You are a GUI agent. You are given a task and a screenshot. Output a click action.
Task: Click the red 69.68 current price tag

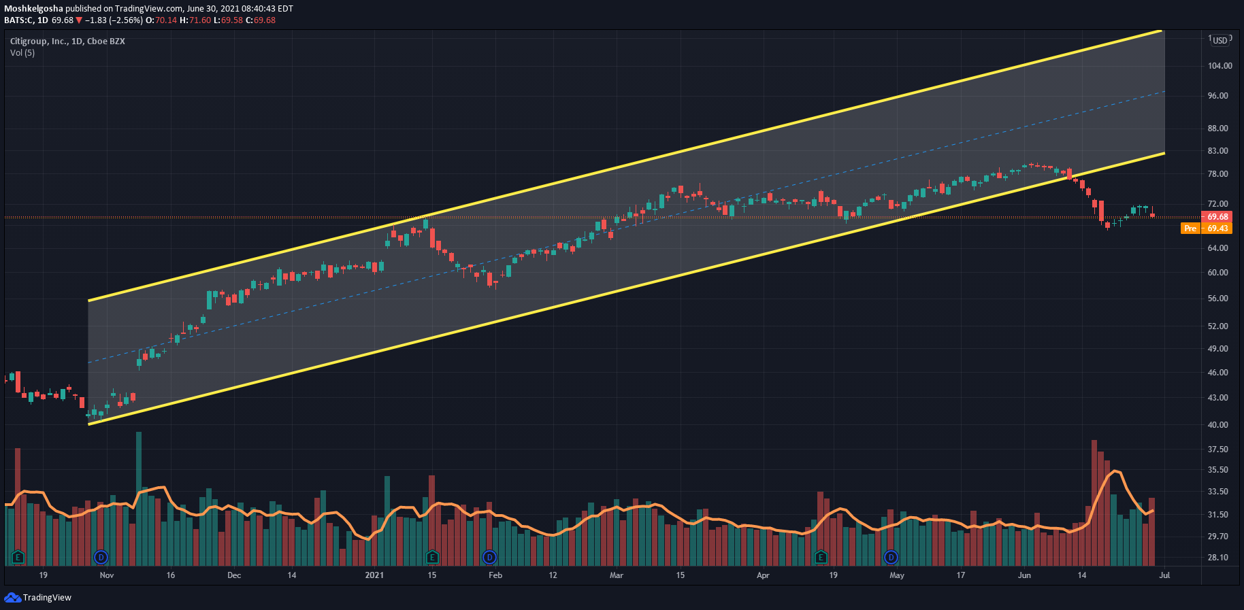pyautogui.click(x=1217, y=217)
